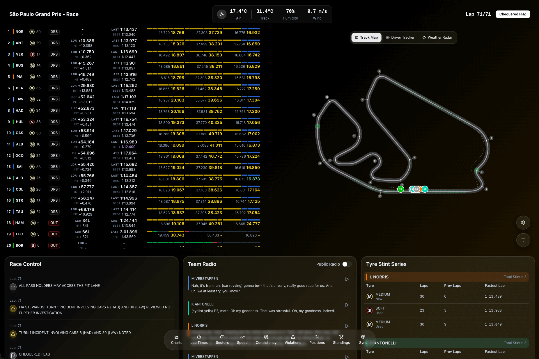Click HUL's soft tyre icon

[x=32, y=122]
